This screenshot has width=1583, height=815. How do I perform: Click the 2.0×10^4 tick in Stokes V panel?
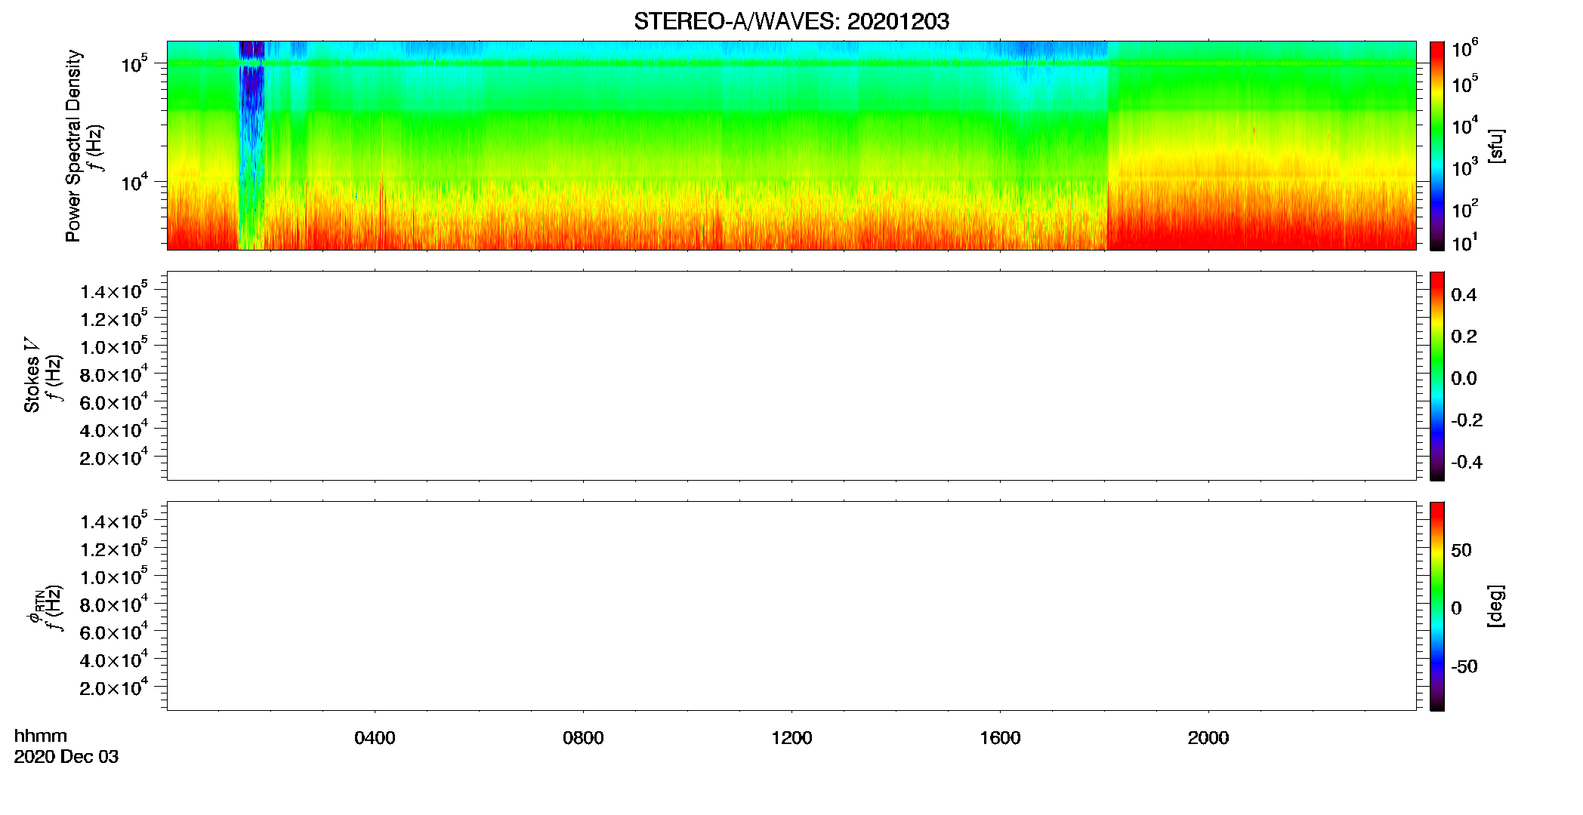click(x=114, y=457)
